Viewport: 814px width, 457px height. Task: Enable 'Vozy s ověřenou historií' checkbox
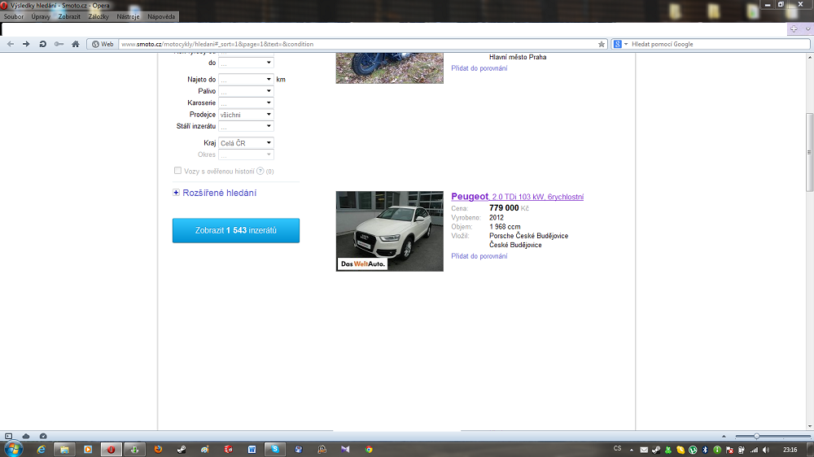tap(177, 171)
